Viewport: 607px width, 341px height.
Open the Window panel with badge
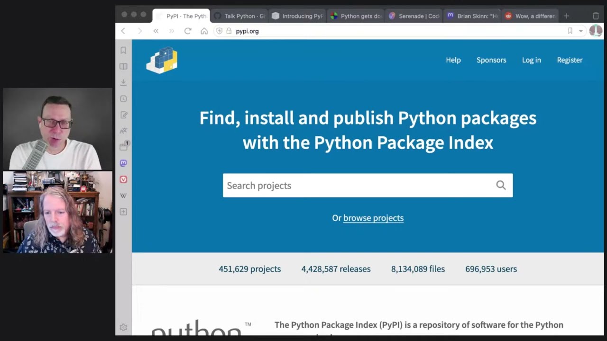(x=124, y=146)
